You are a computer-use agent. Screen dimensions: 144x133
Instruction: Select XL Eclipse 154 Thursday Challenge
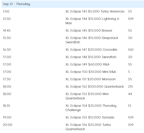pos(91,108)
